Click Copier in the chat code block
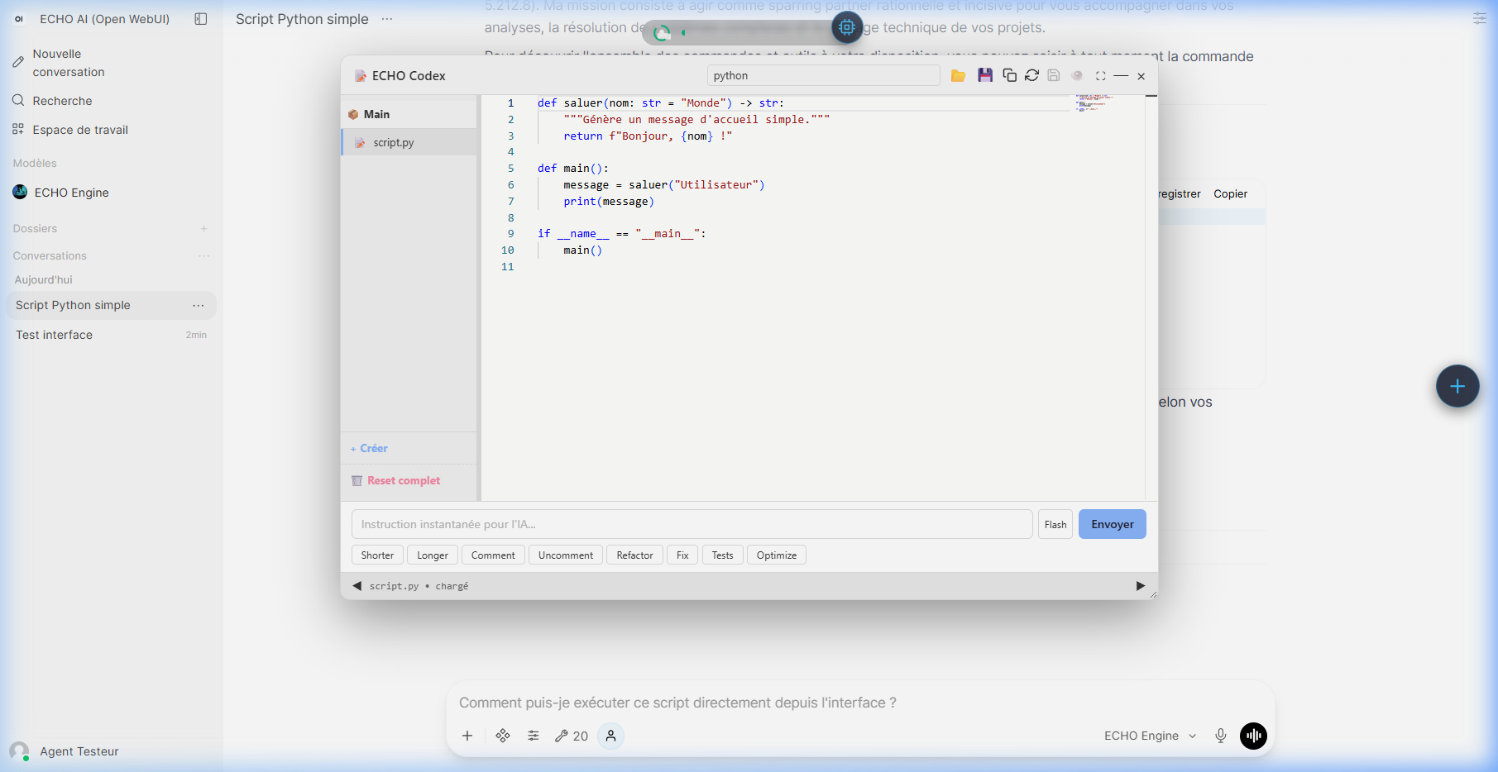The width and height of the screenshot is (1498, 772). (1230, 193)
